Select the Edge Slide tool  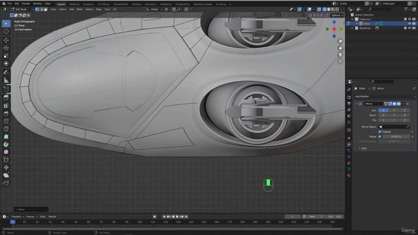point(6,160)
